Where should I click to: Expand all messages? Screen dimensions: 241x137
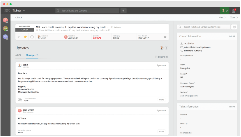162,57
